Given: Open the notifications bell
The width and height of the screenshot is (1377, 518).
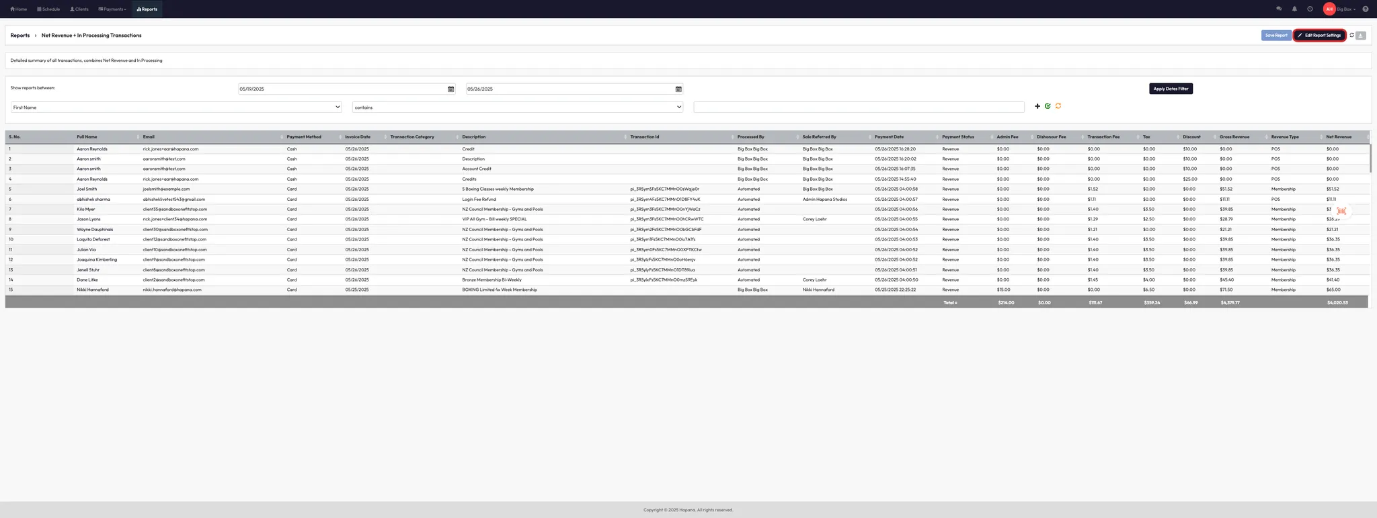Looking at the screenshot, I should click(1294, 9).
